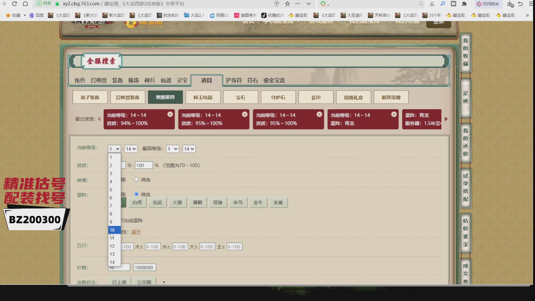Select 筛选 radio for 星阵
535x301 pixels.
tap(136, 194)
